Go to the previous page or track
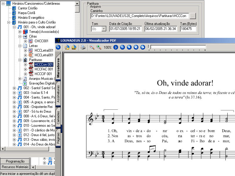The width and height of the screenshot is (235, 176). [x=136, y=47]
